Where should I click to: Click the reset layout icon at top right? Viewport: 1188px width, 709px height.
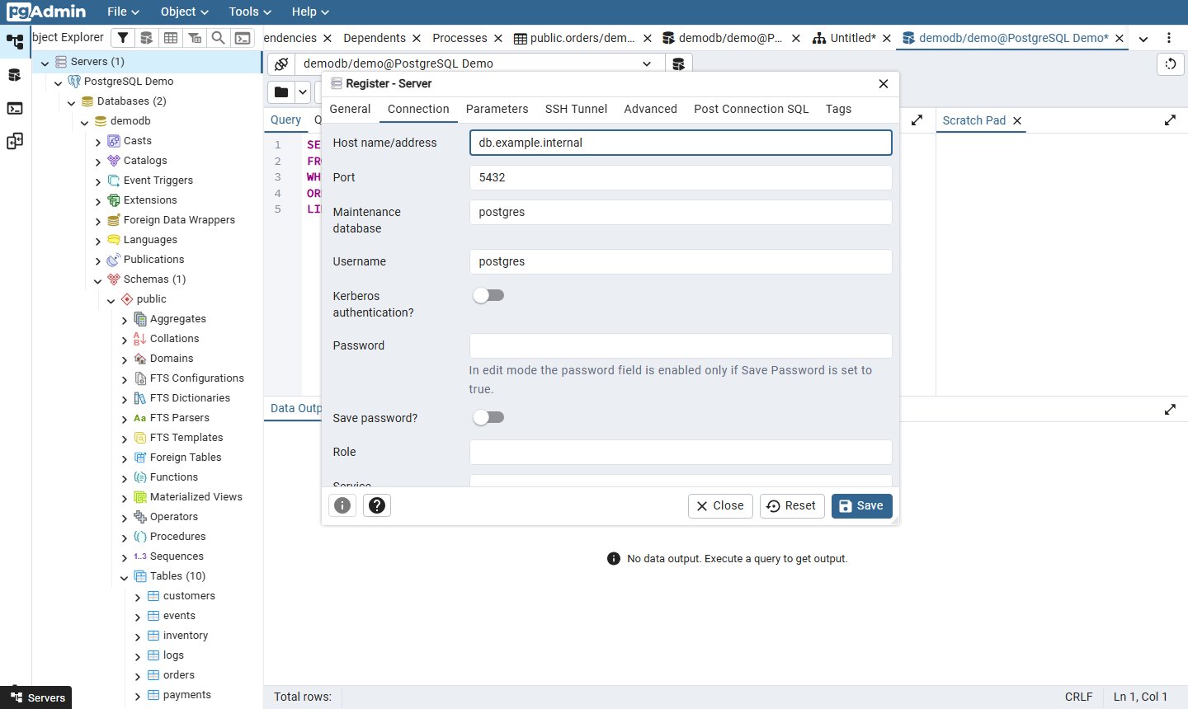click(x=1171, y=64)
